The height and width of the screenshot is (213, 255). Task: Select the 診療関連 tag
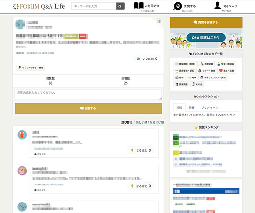click(x=206, y=64)
